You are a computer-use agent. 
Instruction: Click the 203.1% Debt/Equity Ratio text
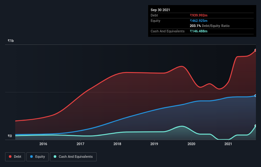pyautogui.click(x=209, y=26)
